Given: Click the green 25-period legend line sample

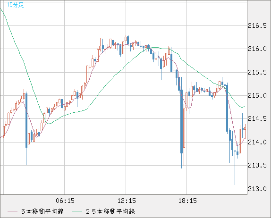Looking at the screenshot, I should pos(77,211).
